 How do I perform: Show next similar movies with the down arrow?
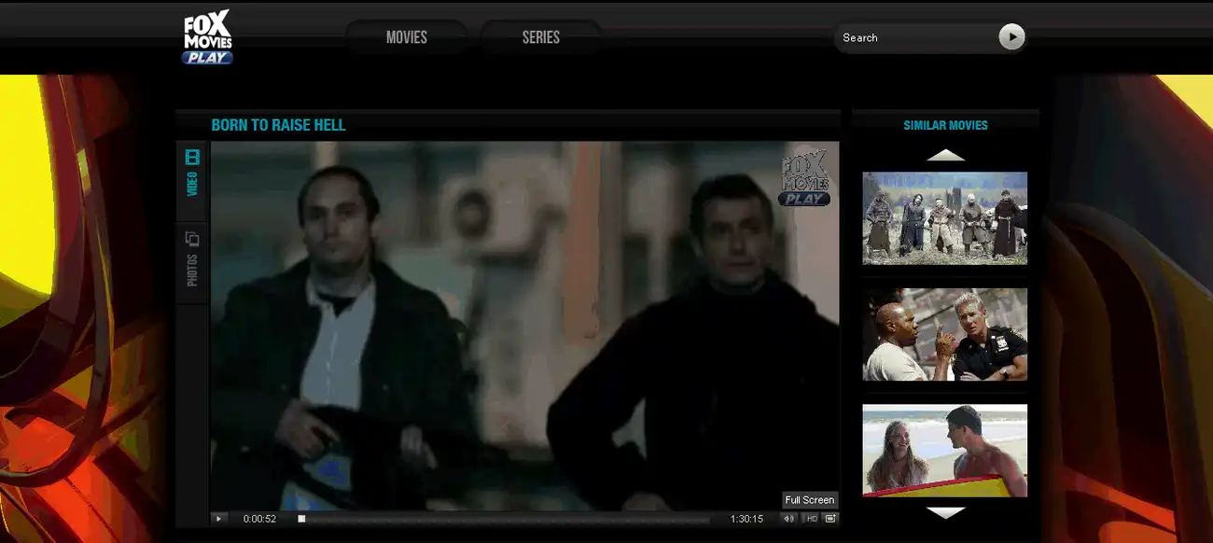coord(945,512)
